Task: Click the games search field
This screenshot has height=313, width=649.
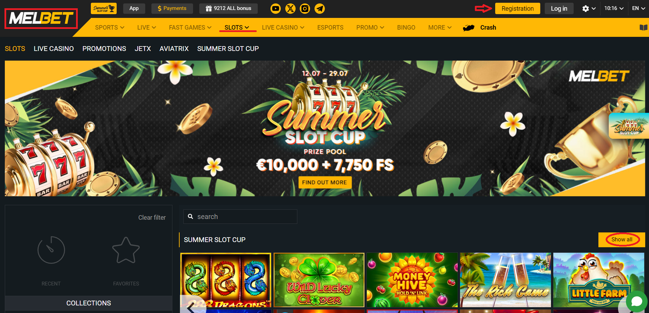Action: 240,217
